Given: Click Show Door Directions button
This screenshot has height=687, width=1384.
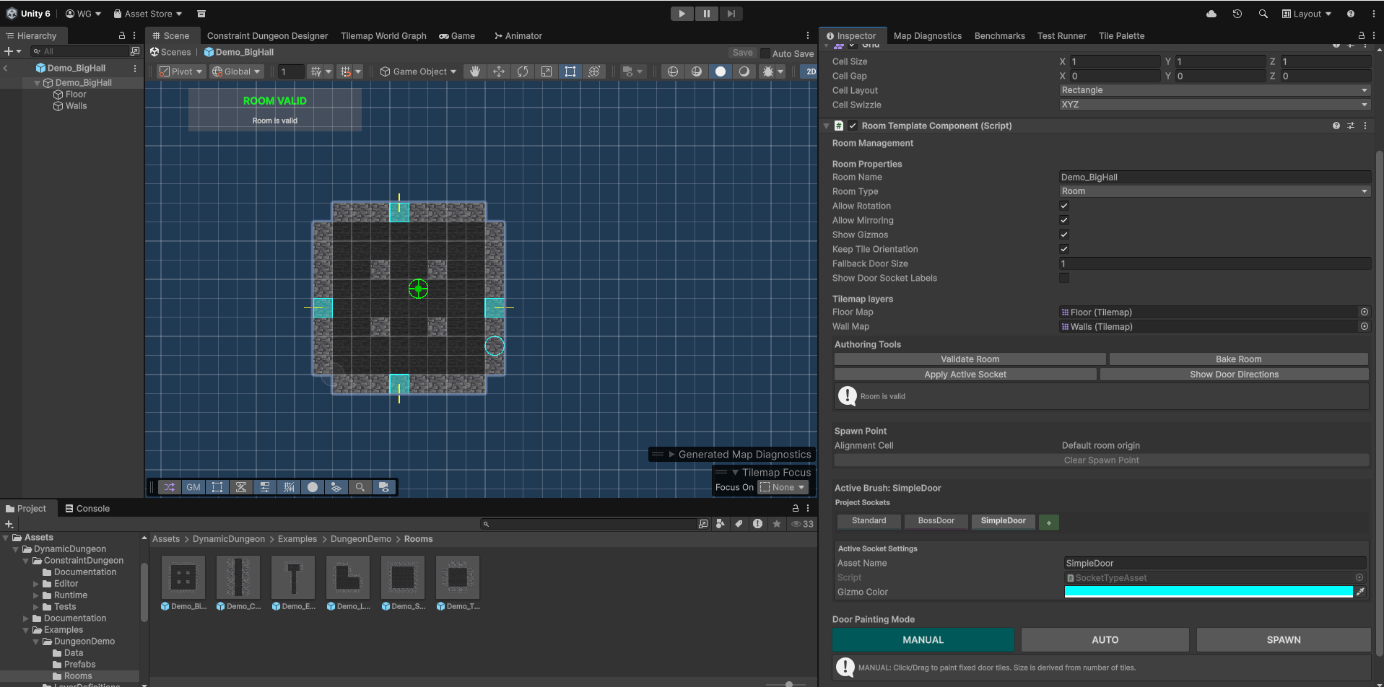Looking at the screenshot, I should [x=1234, y=375].
